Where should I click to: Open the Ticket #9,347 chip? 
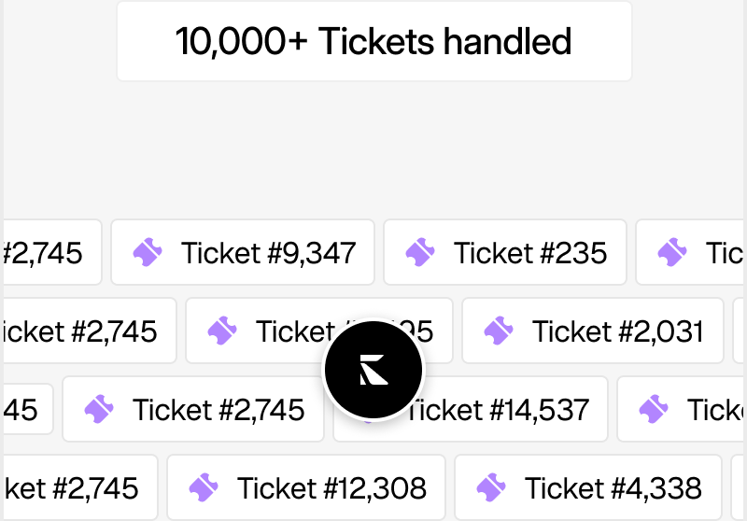(243, 252)
